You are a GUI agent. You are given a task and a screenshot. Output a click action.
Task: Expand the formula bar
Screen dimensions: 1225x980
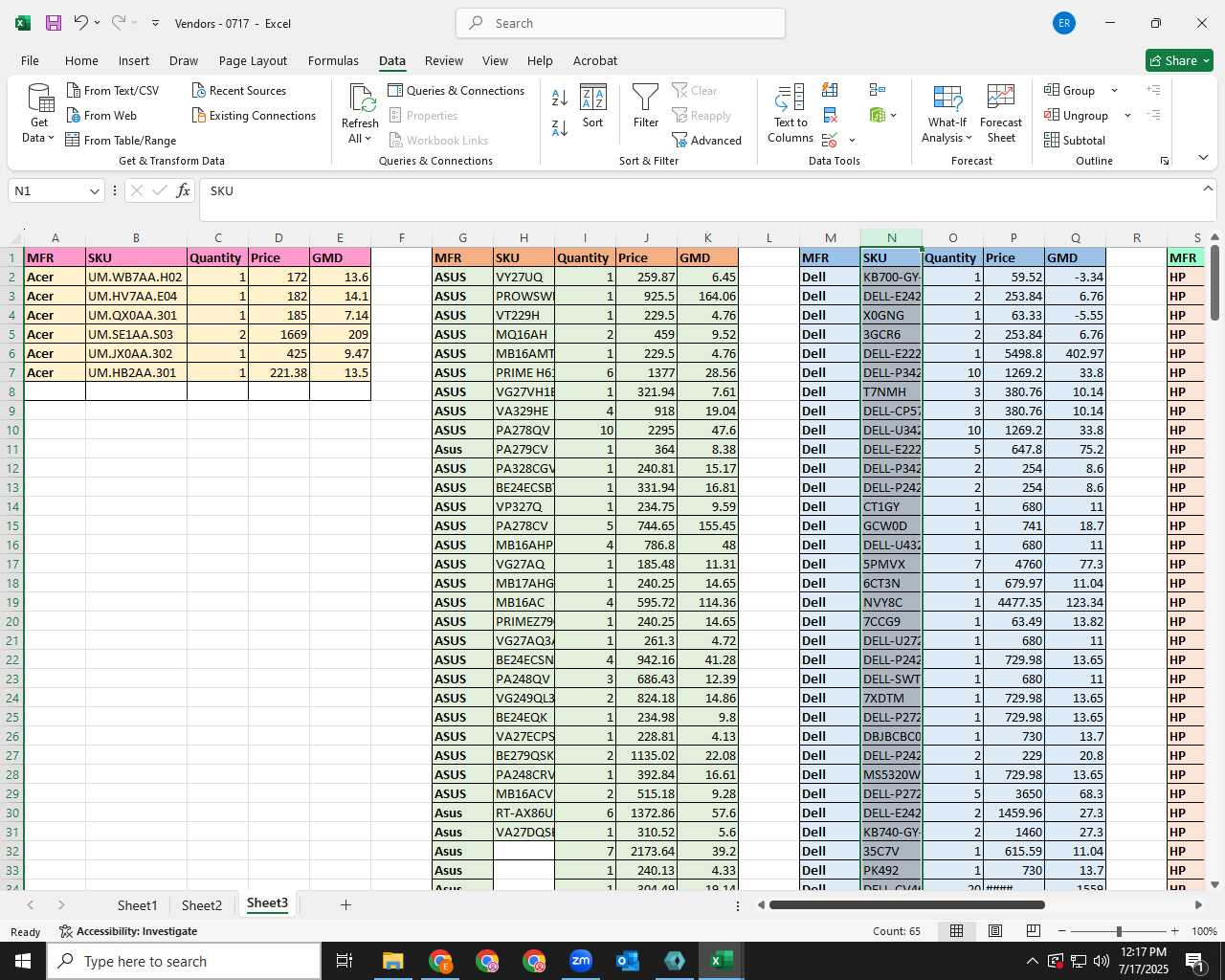tap(1208, 189)
